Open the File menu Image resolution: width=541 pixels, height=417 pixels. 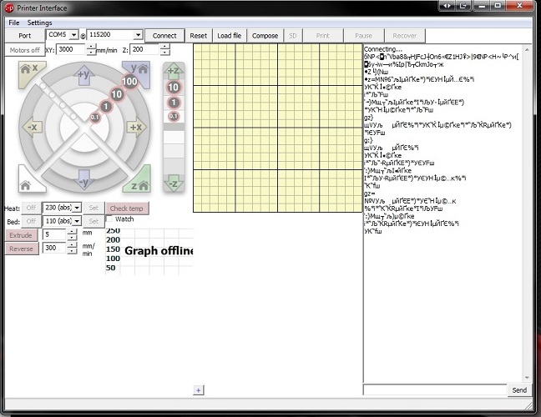point(14,23)
